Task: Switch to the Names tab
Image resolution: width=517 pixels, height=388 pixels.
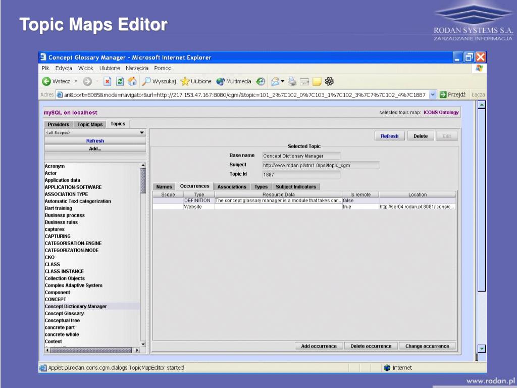Action: 164,187
